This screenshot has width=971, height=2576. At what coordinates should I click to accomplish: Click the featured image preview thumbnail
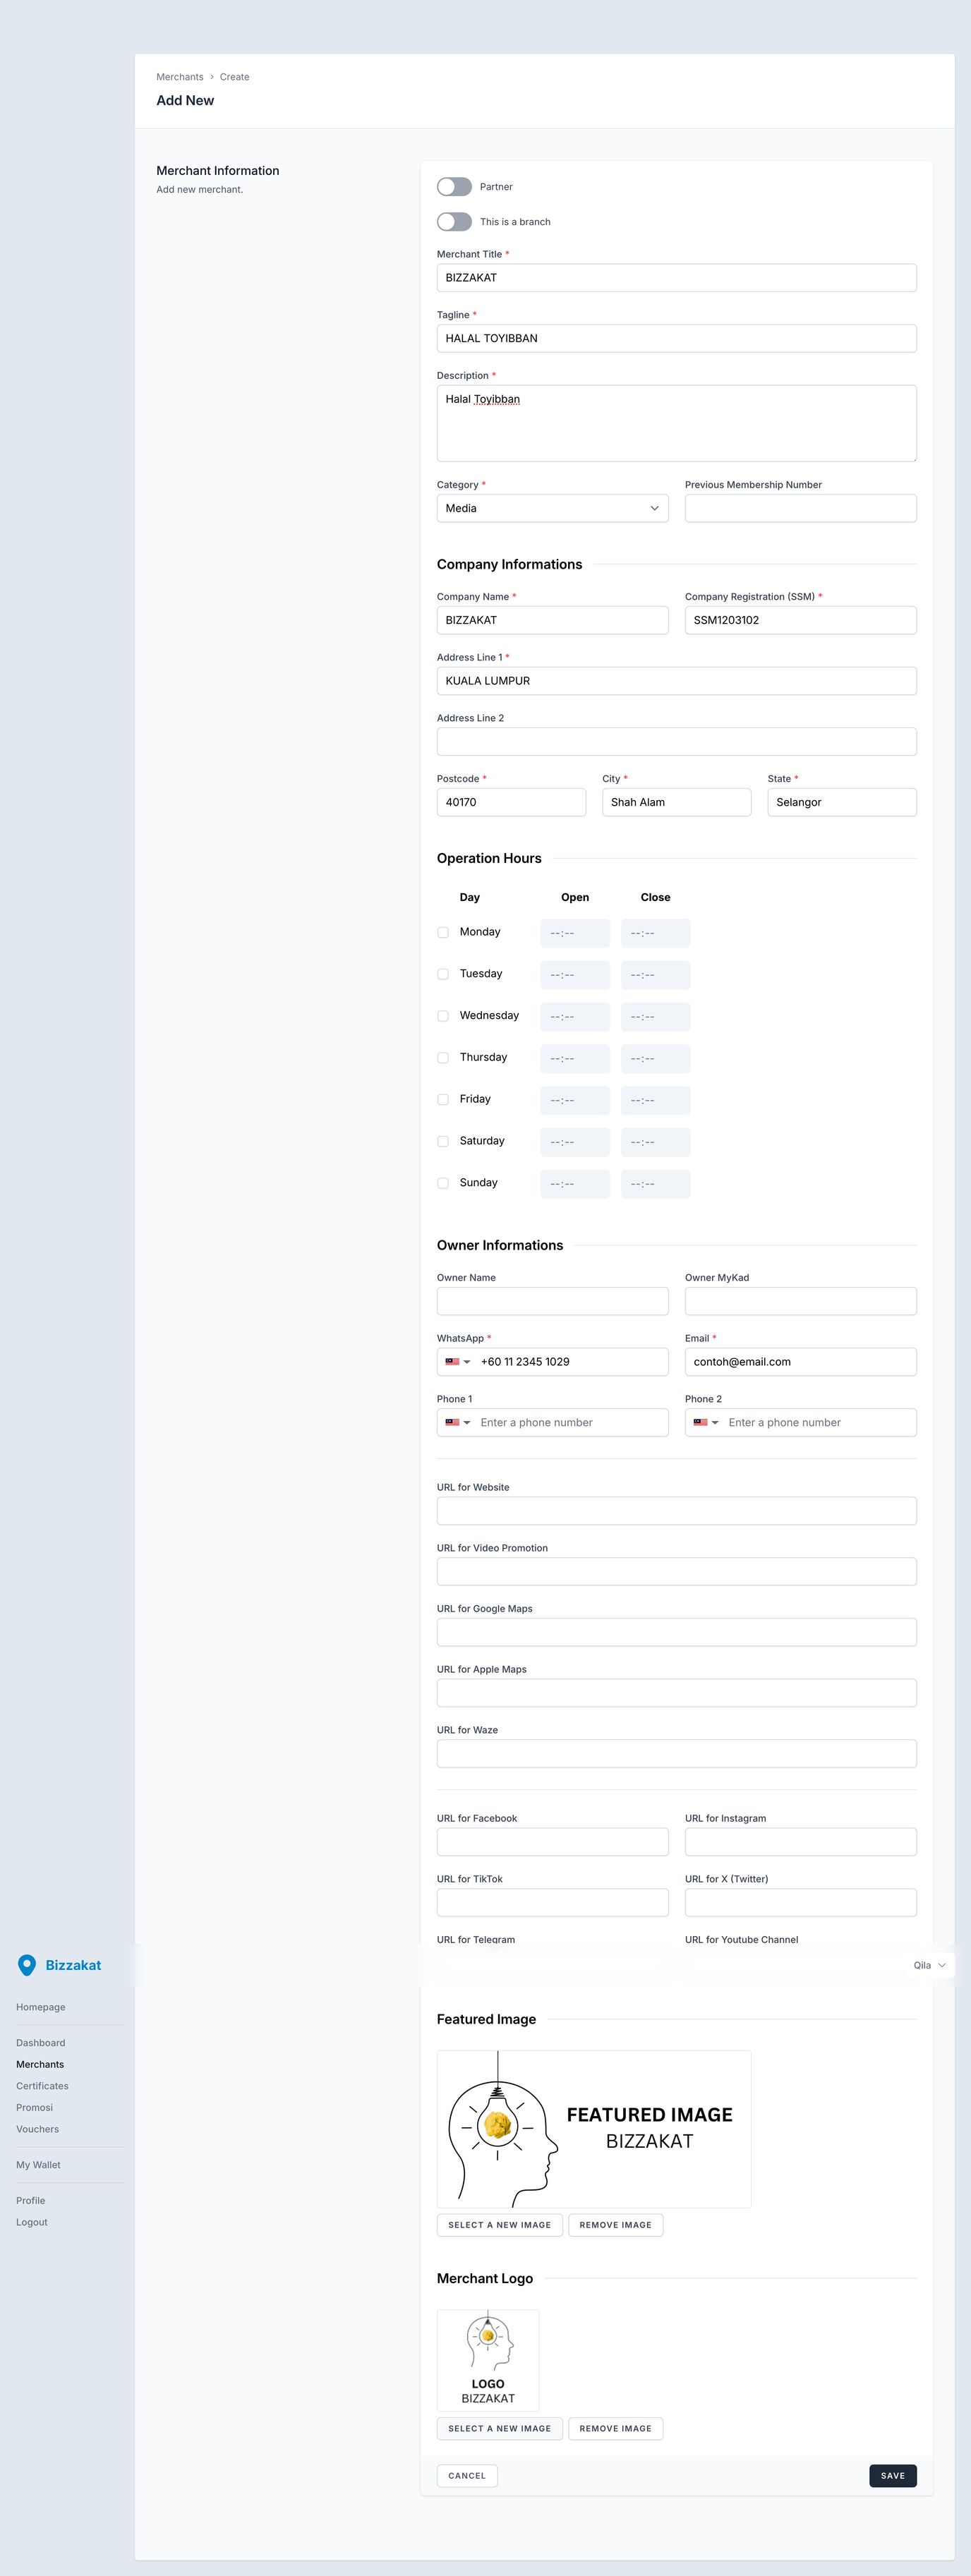coord(593,2128)
